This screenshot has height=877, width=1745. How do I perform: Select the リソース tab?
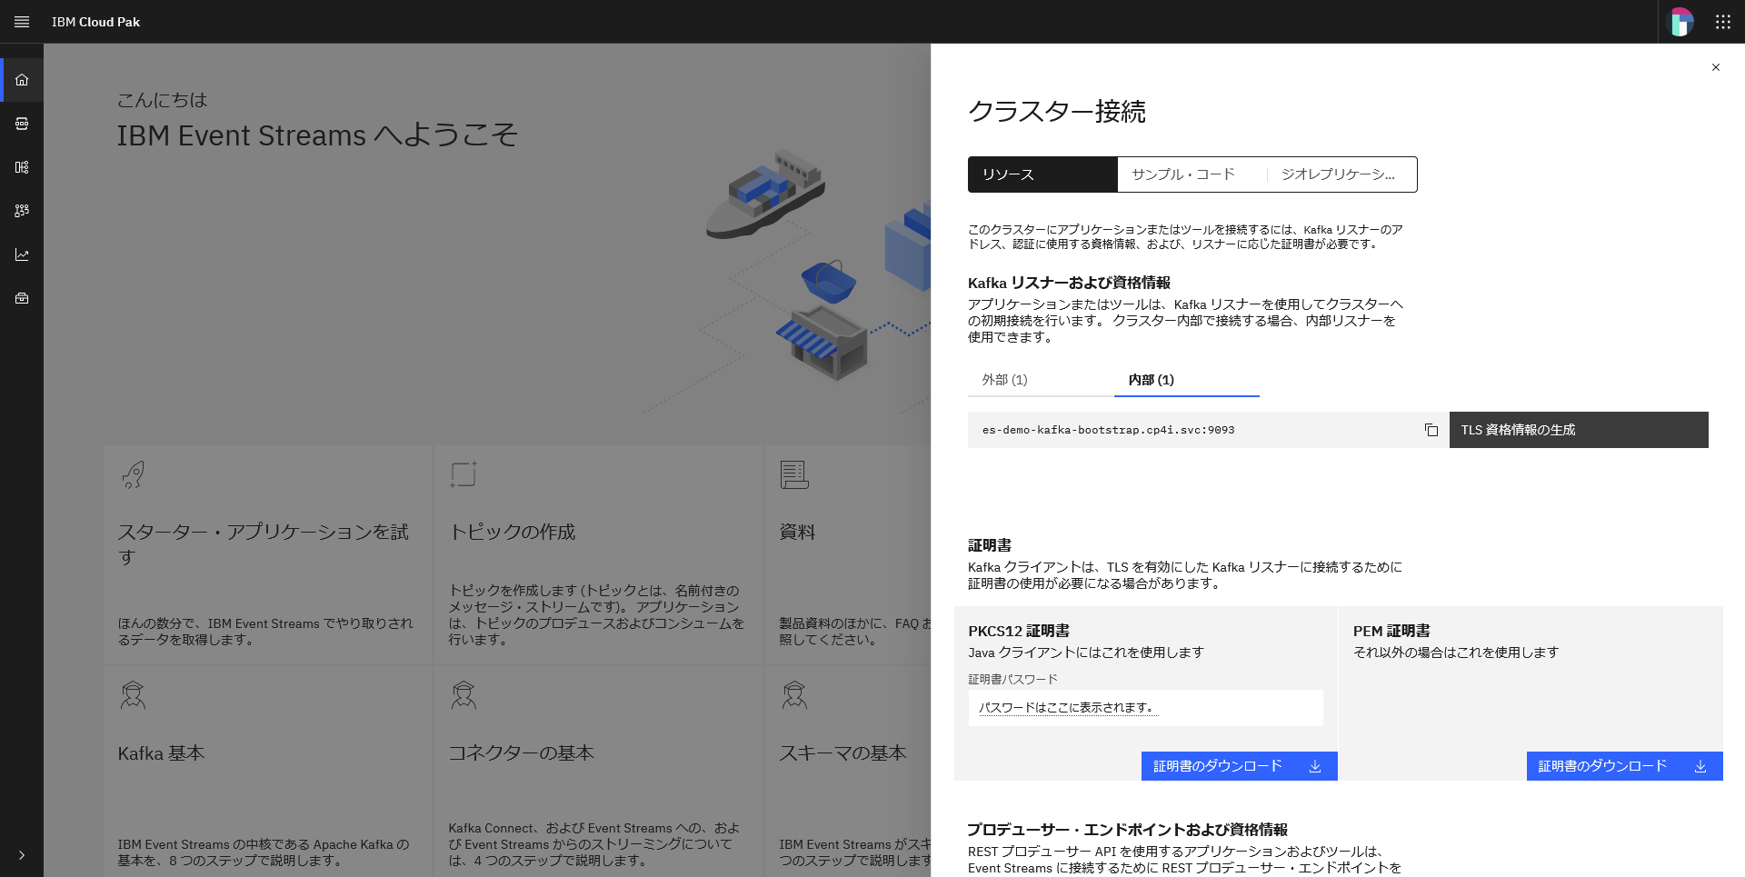1042,174
